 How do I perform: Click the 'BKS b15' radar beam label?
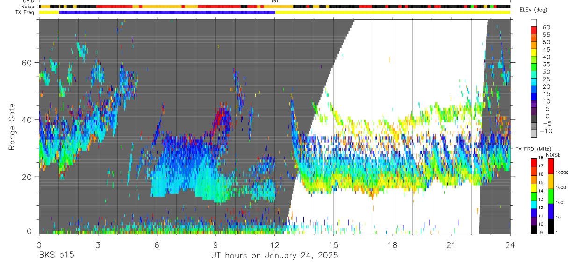coord(56,255)
